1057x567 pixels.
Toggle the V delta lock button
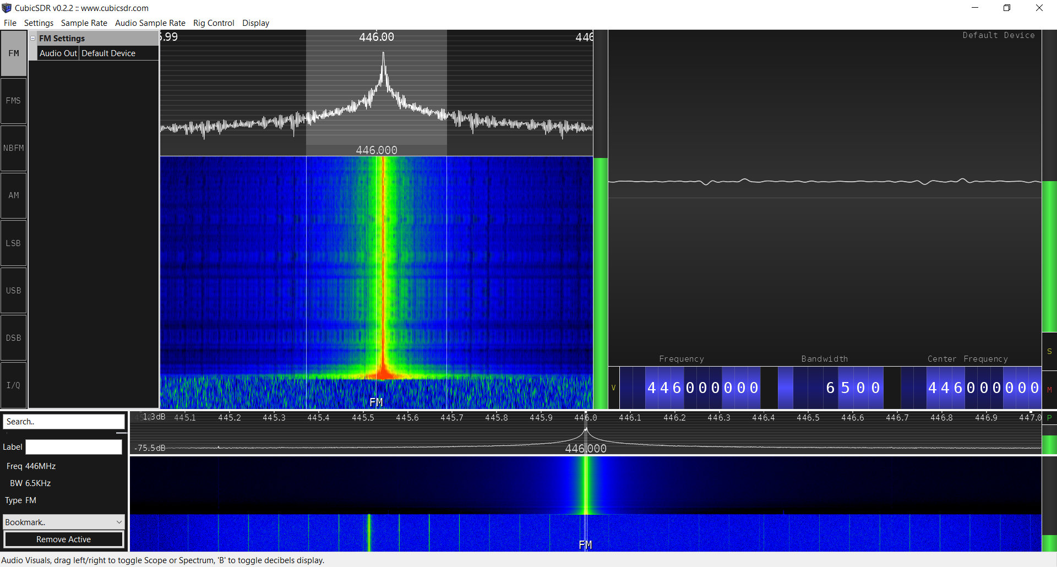(x=613, y=388)
